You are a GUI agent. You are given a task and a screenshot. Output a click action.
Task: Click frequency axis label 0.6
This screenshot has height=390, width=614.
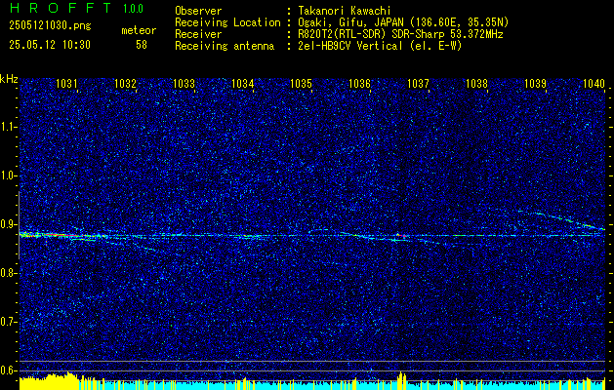pyautogui.click(x=9, y=370)
